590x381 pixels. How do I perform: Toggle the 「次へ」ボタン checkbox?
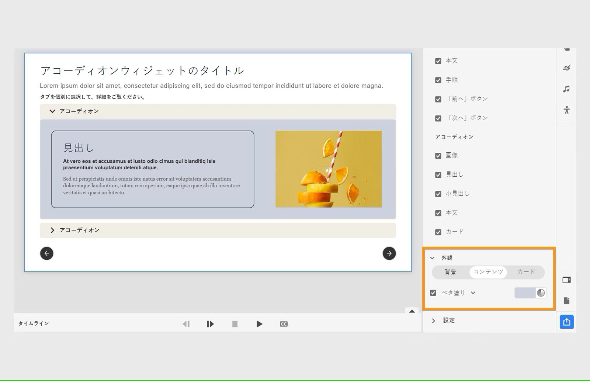click(438, 118)
